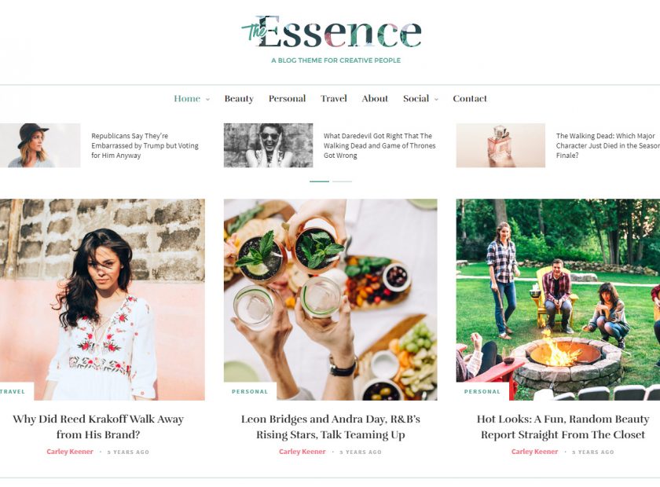Open thumbnail of woman in hat
Image resolution: width=660 pixels, height=487 pixels.
[40, 145]
